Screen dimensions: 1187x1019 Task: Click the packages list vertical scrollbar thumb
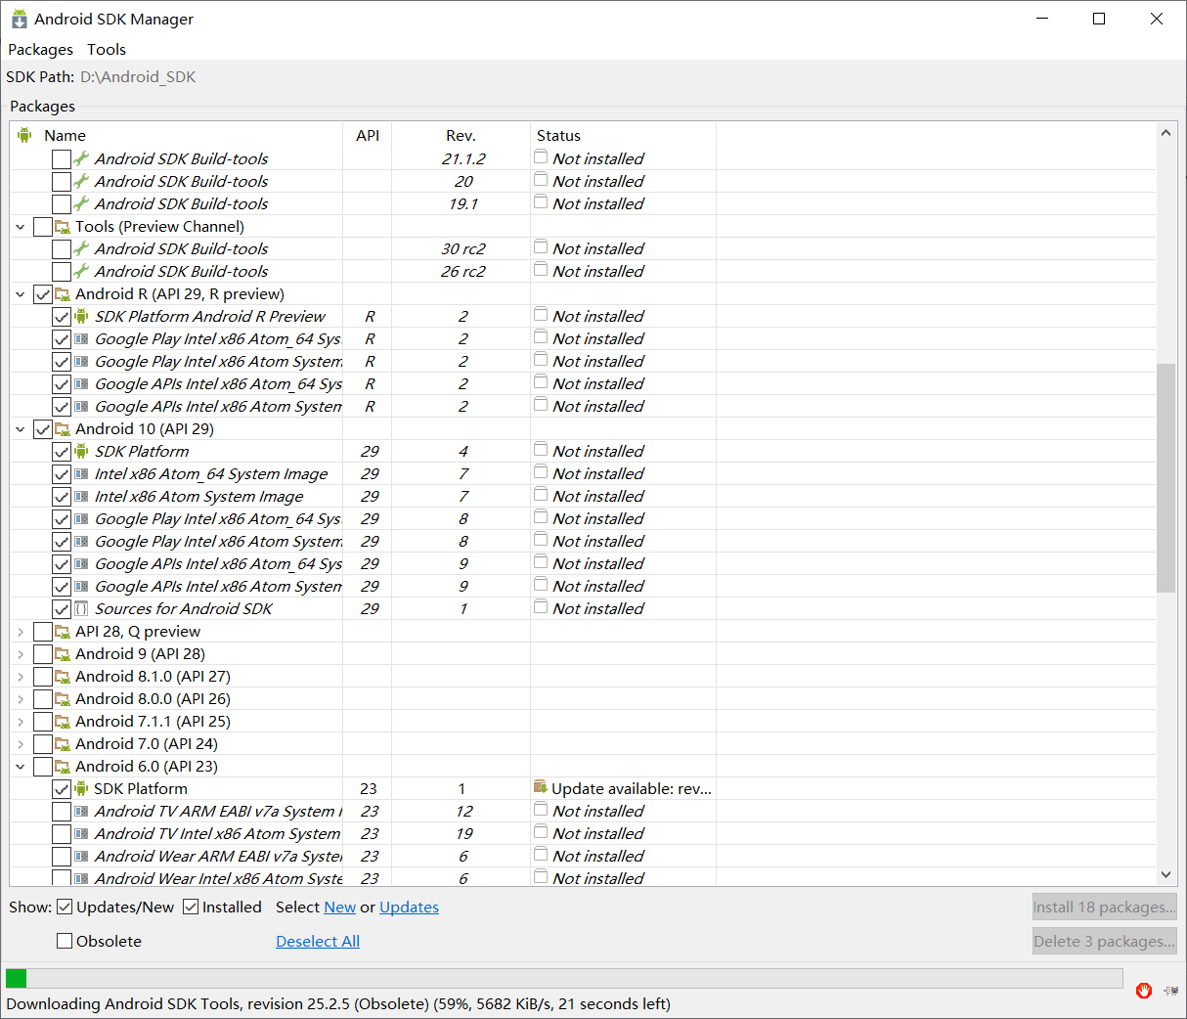point(1165,477)
